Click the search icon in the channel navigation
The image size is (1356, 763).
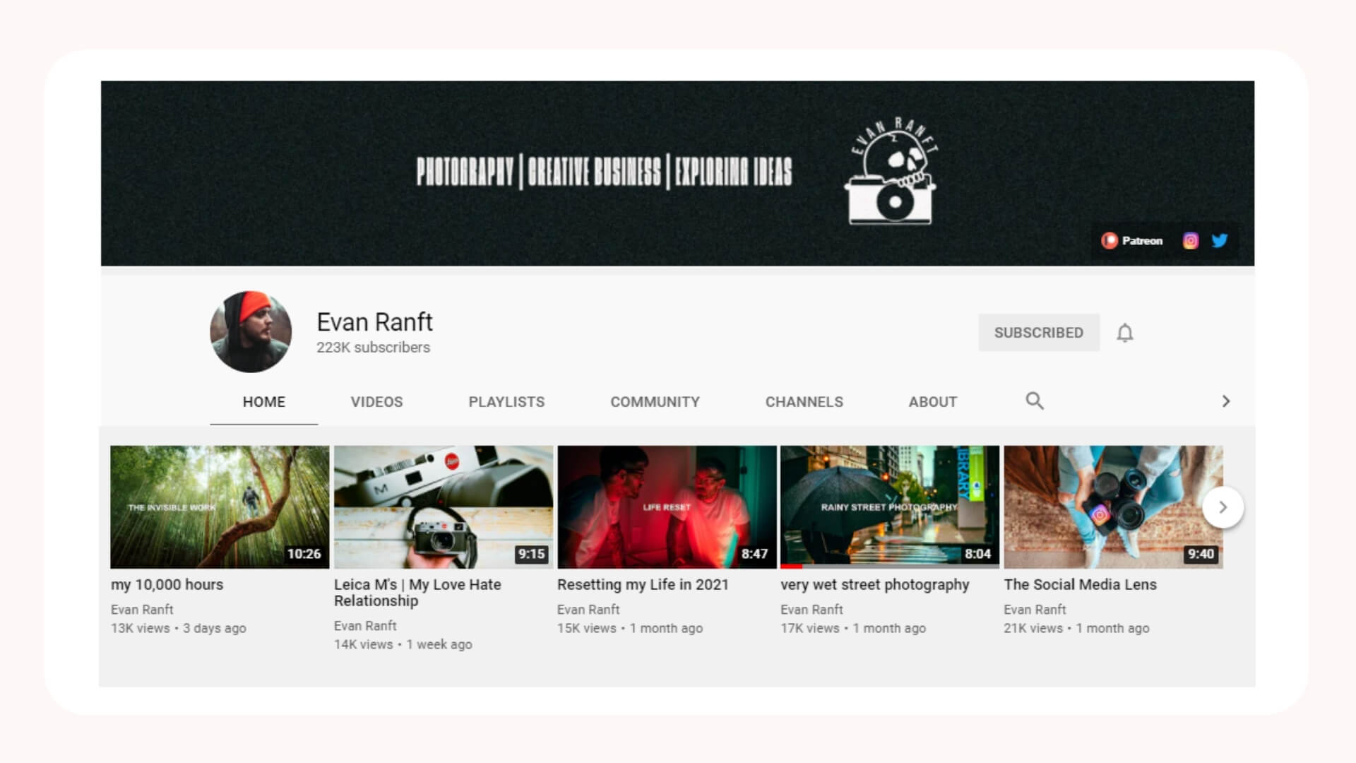coord(1035,401)
